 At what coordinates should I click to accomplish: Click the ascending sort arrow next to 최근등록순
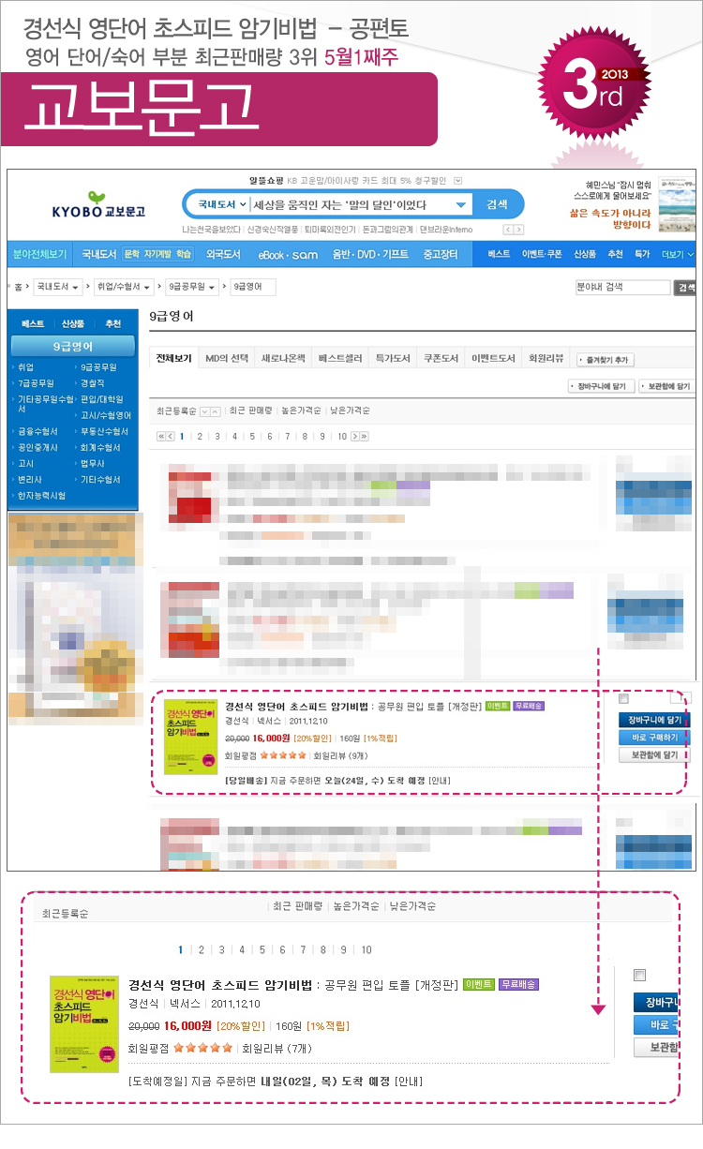[216, 411]
